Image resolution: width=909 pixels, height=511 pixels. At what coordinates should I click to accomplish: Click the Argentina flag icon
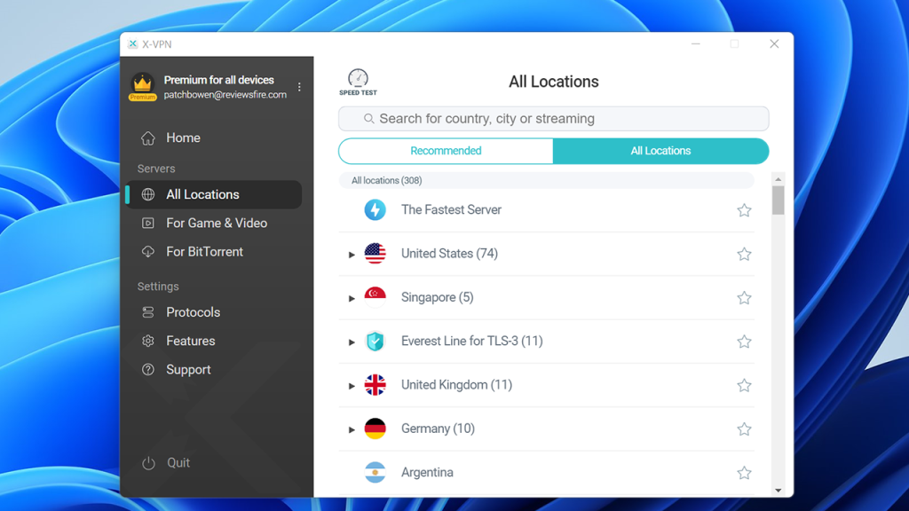pos(375,472)
